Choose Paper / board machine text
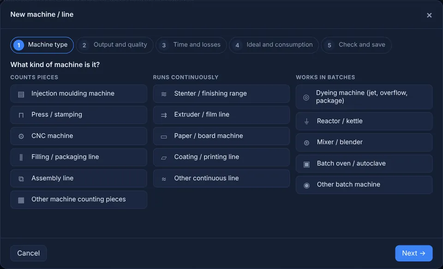This screenshot has height=269, width=443. point(209,136)
